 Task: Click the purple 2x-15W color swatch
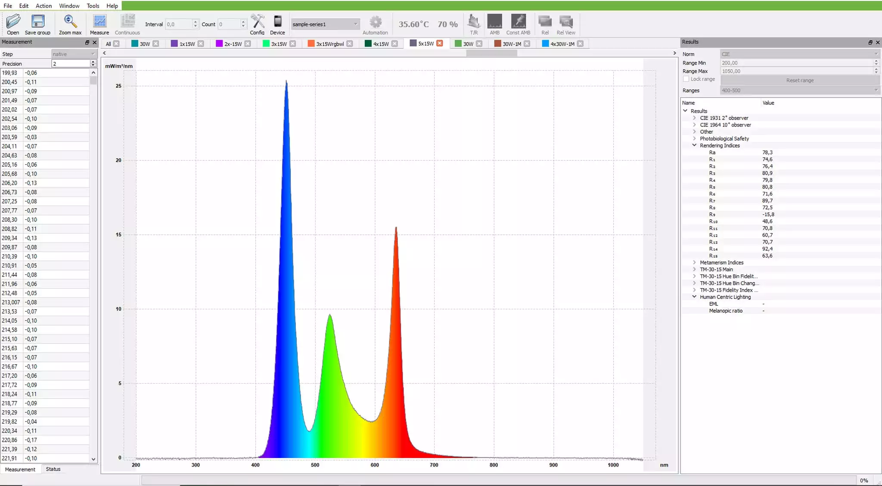219,44
